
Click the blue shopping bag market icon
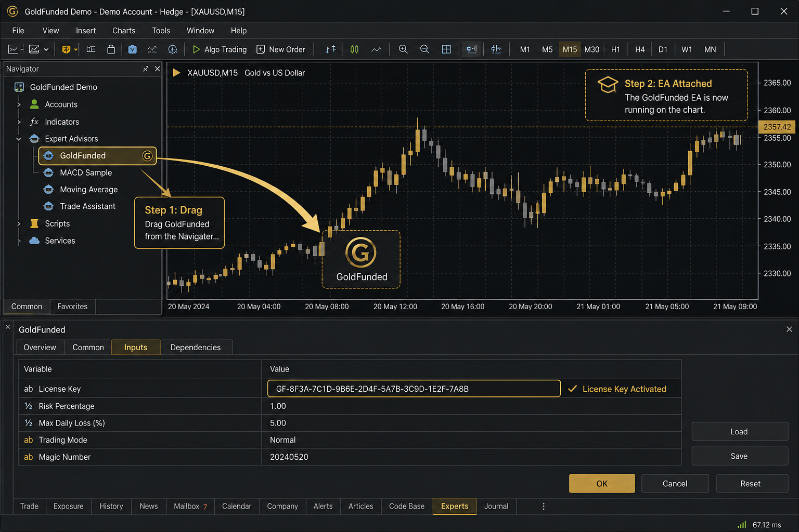tap(132, 49)
